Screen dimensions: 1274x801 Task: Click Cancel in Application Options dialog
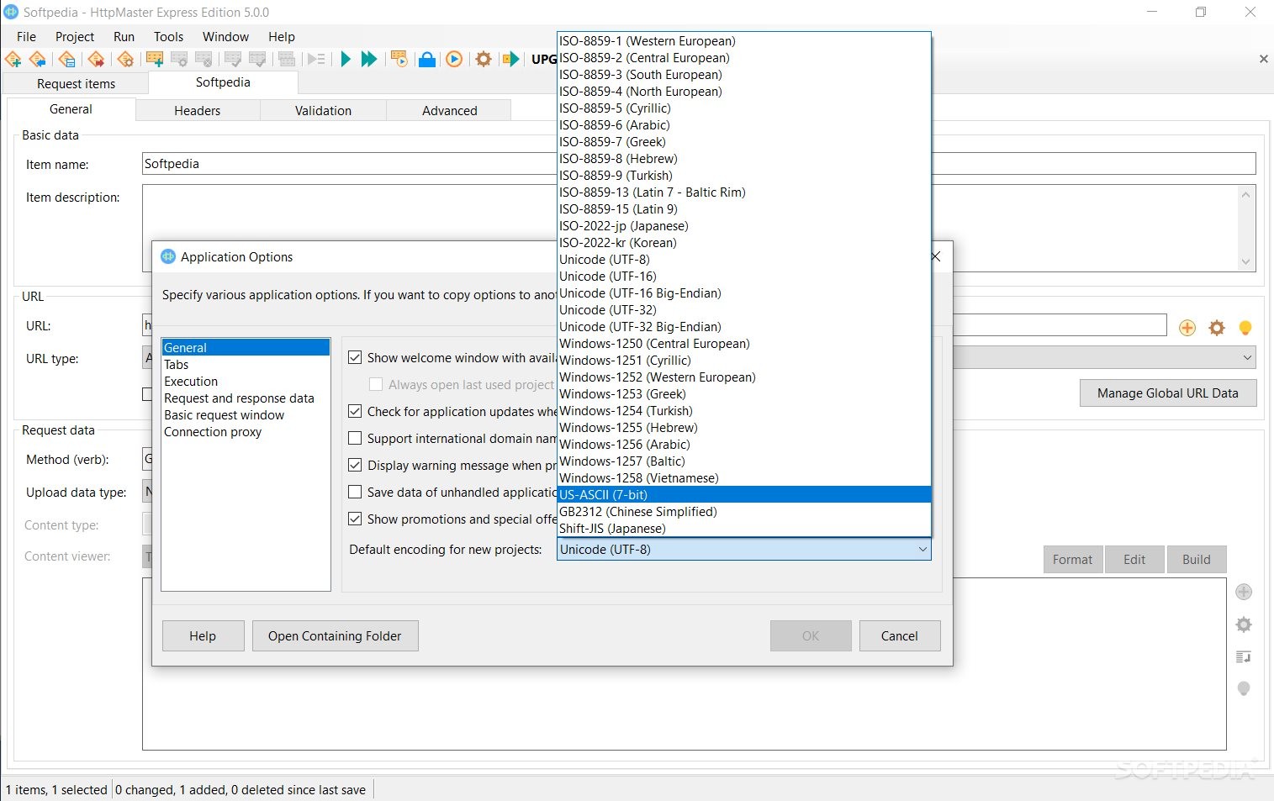[x=899, y=635]
